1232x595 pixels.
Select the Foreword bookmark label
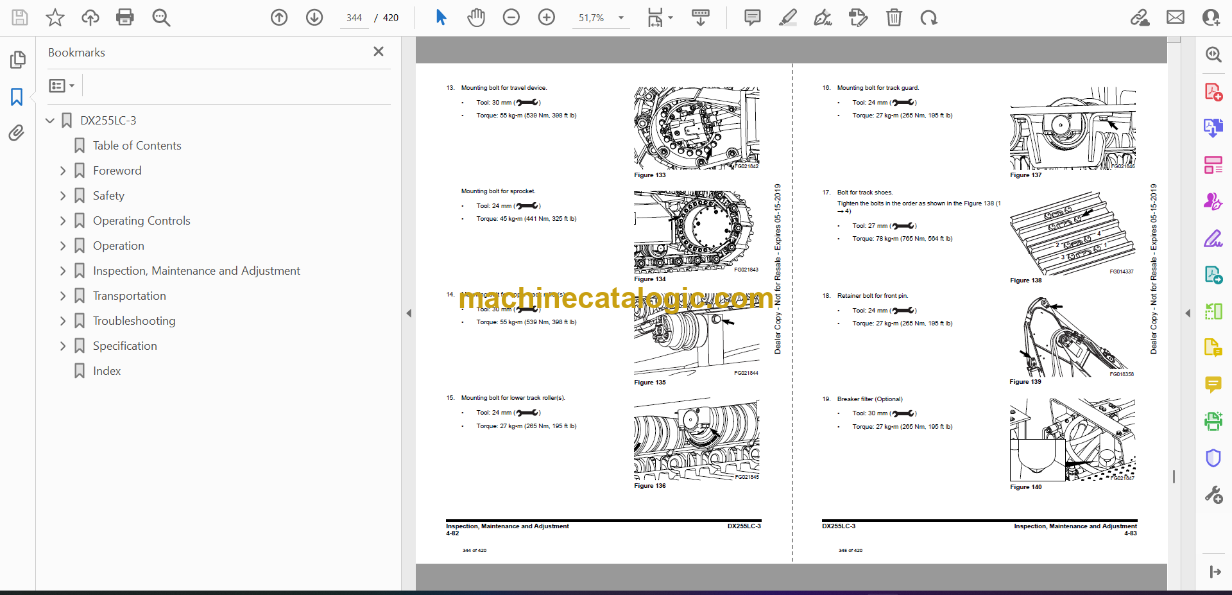click(117, 171)
